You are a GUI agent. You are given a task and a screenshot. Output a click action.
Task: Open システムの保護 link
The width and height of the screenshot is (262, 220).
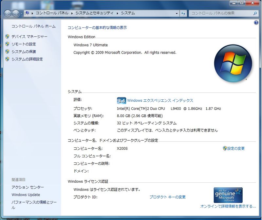coord(24,52)
